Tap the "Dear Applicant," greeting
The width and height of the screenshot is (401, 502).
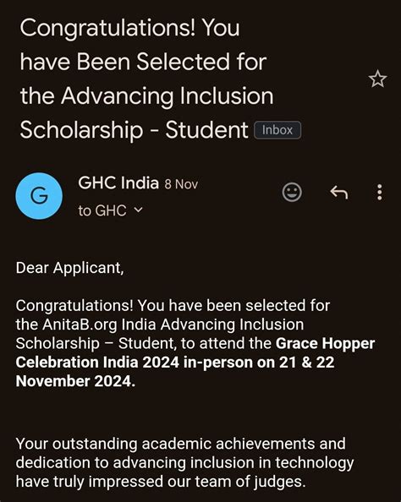click(x=70, y=268)
